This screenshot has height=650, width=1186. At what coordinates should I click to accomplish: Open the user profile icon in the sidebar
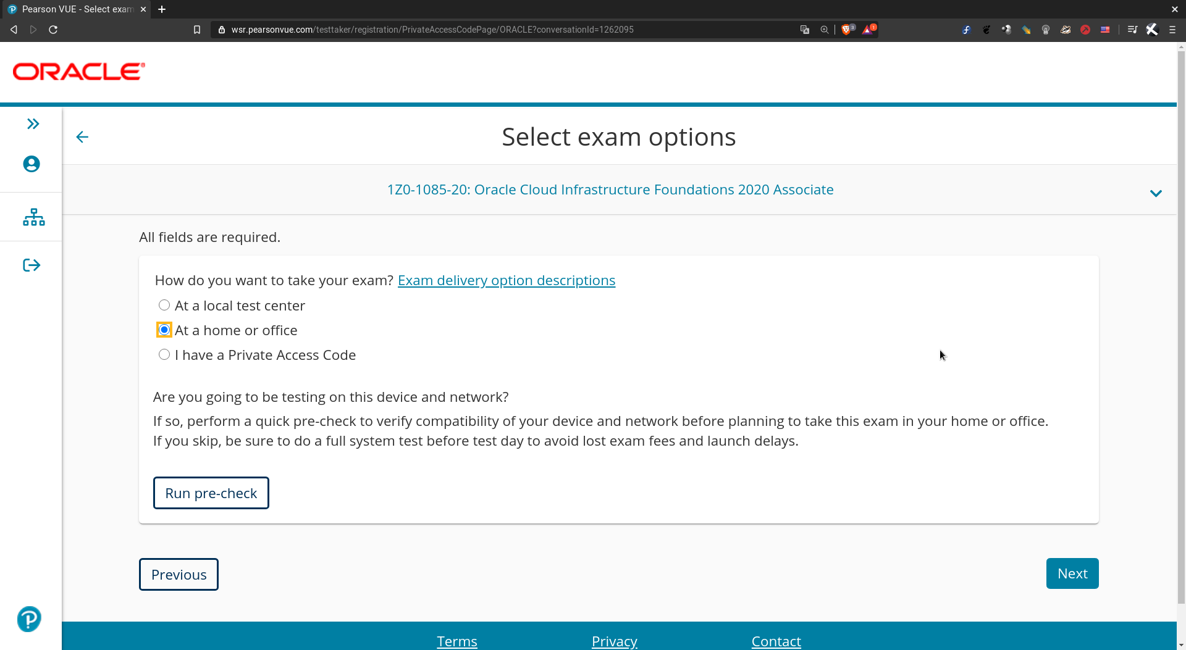pyautogui.click(x=32, y=164)
